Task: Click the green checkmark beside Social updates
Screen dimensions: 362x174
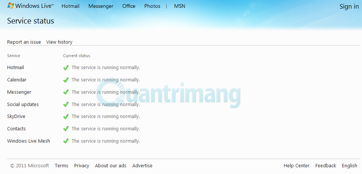Action: tap(66, 105)
